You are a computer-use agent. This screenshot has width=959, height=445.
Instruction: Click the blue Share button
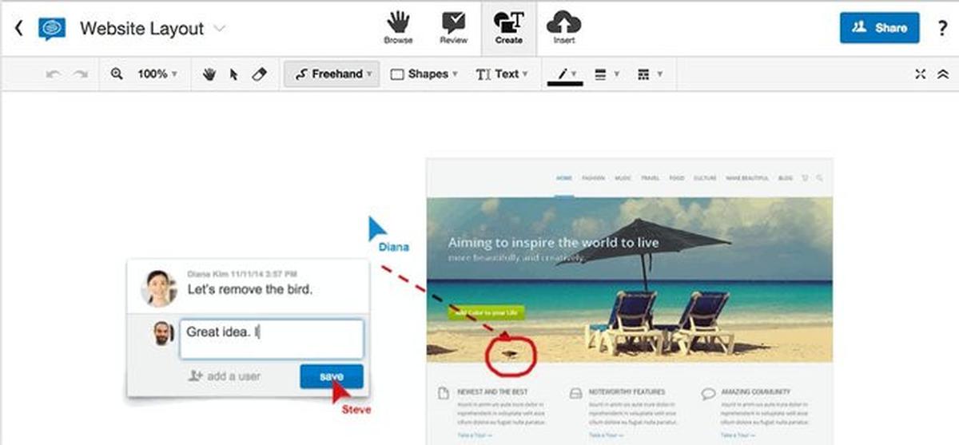coord(879,27)
